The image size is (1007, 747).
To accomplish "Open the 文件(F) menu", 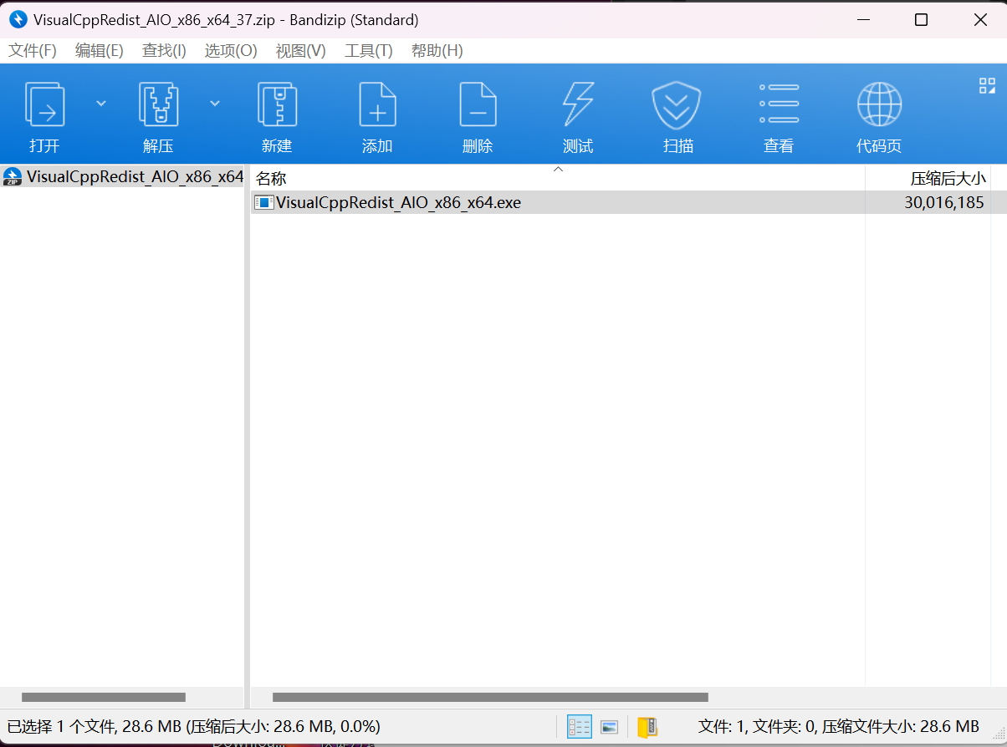I will pyautogui.click(x=33, y=51).
